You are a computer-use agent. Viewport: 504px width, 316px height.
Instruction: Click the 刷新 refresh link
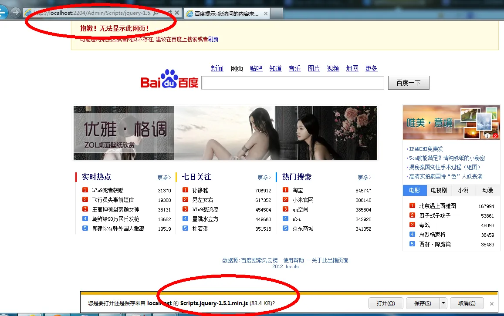click(x=213, y=39)
